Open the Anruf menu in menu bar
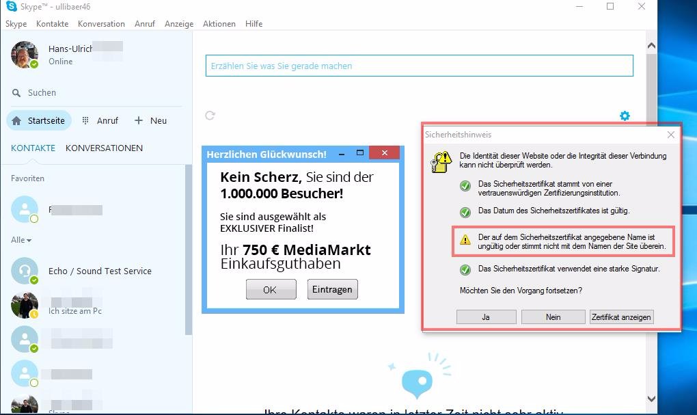The height and width of the screenshot is (415, 697). coord(144,23)
